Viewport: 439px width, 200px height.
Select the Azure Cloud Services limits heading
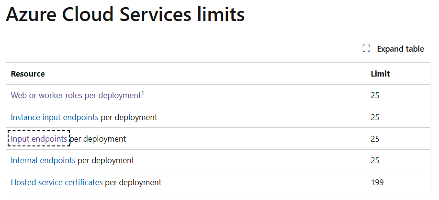coord(125,14)
